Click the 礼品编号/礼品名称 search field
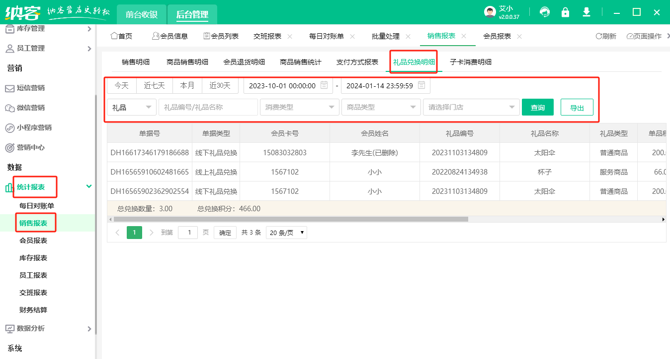The height and width of the screenshot is (359, 670). pos(208,107)
